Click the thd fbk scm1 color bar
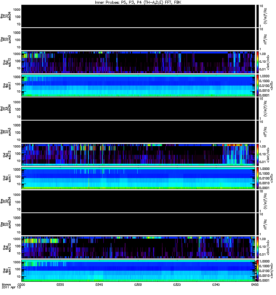This screenshot has height=295, width=276. pos(258,178)
